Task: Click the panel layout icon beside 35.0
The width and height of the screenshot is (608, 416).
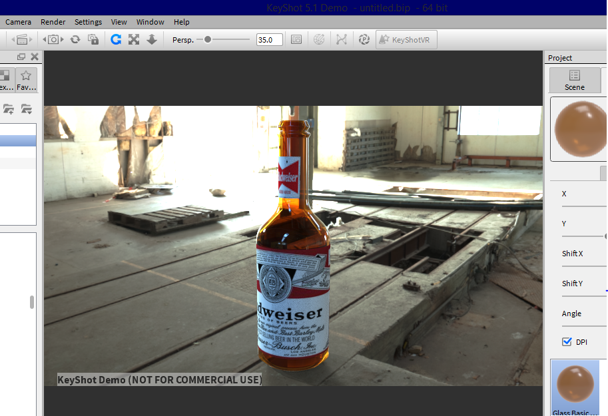Action: tap(296, 39)
